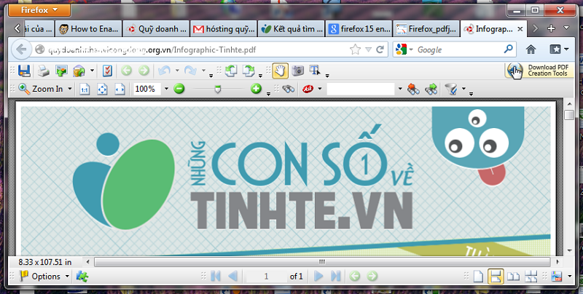Go to first page
Screen dimensions: 583x294
[215, 277]
